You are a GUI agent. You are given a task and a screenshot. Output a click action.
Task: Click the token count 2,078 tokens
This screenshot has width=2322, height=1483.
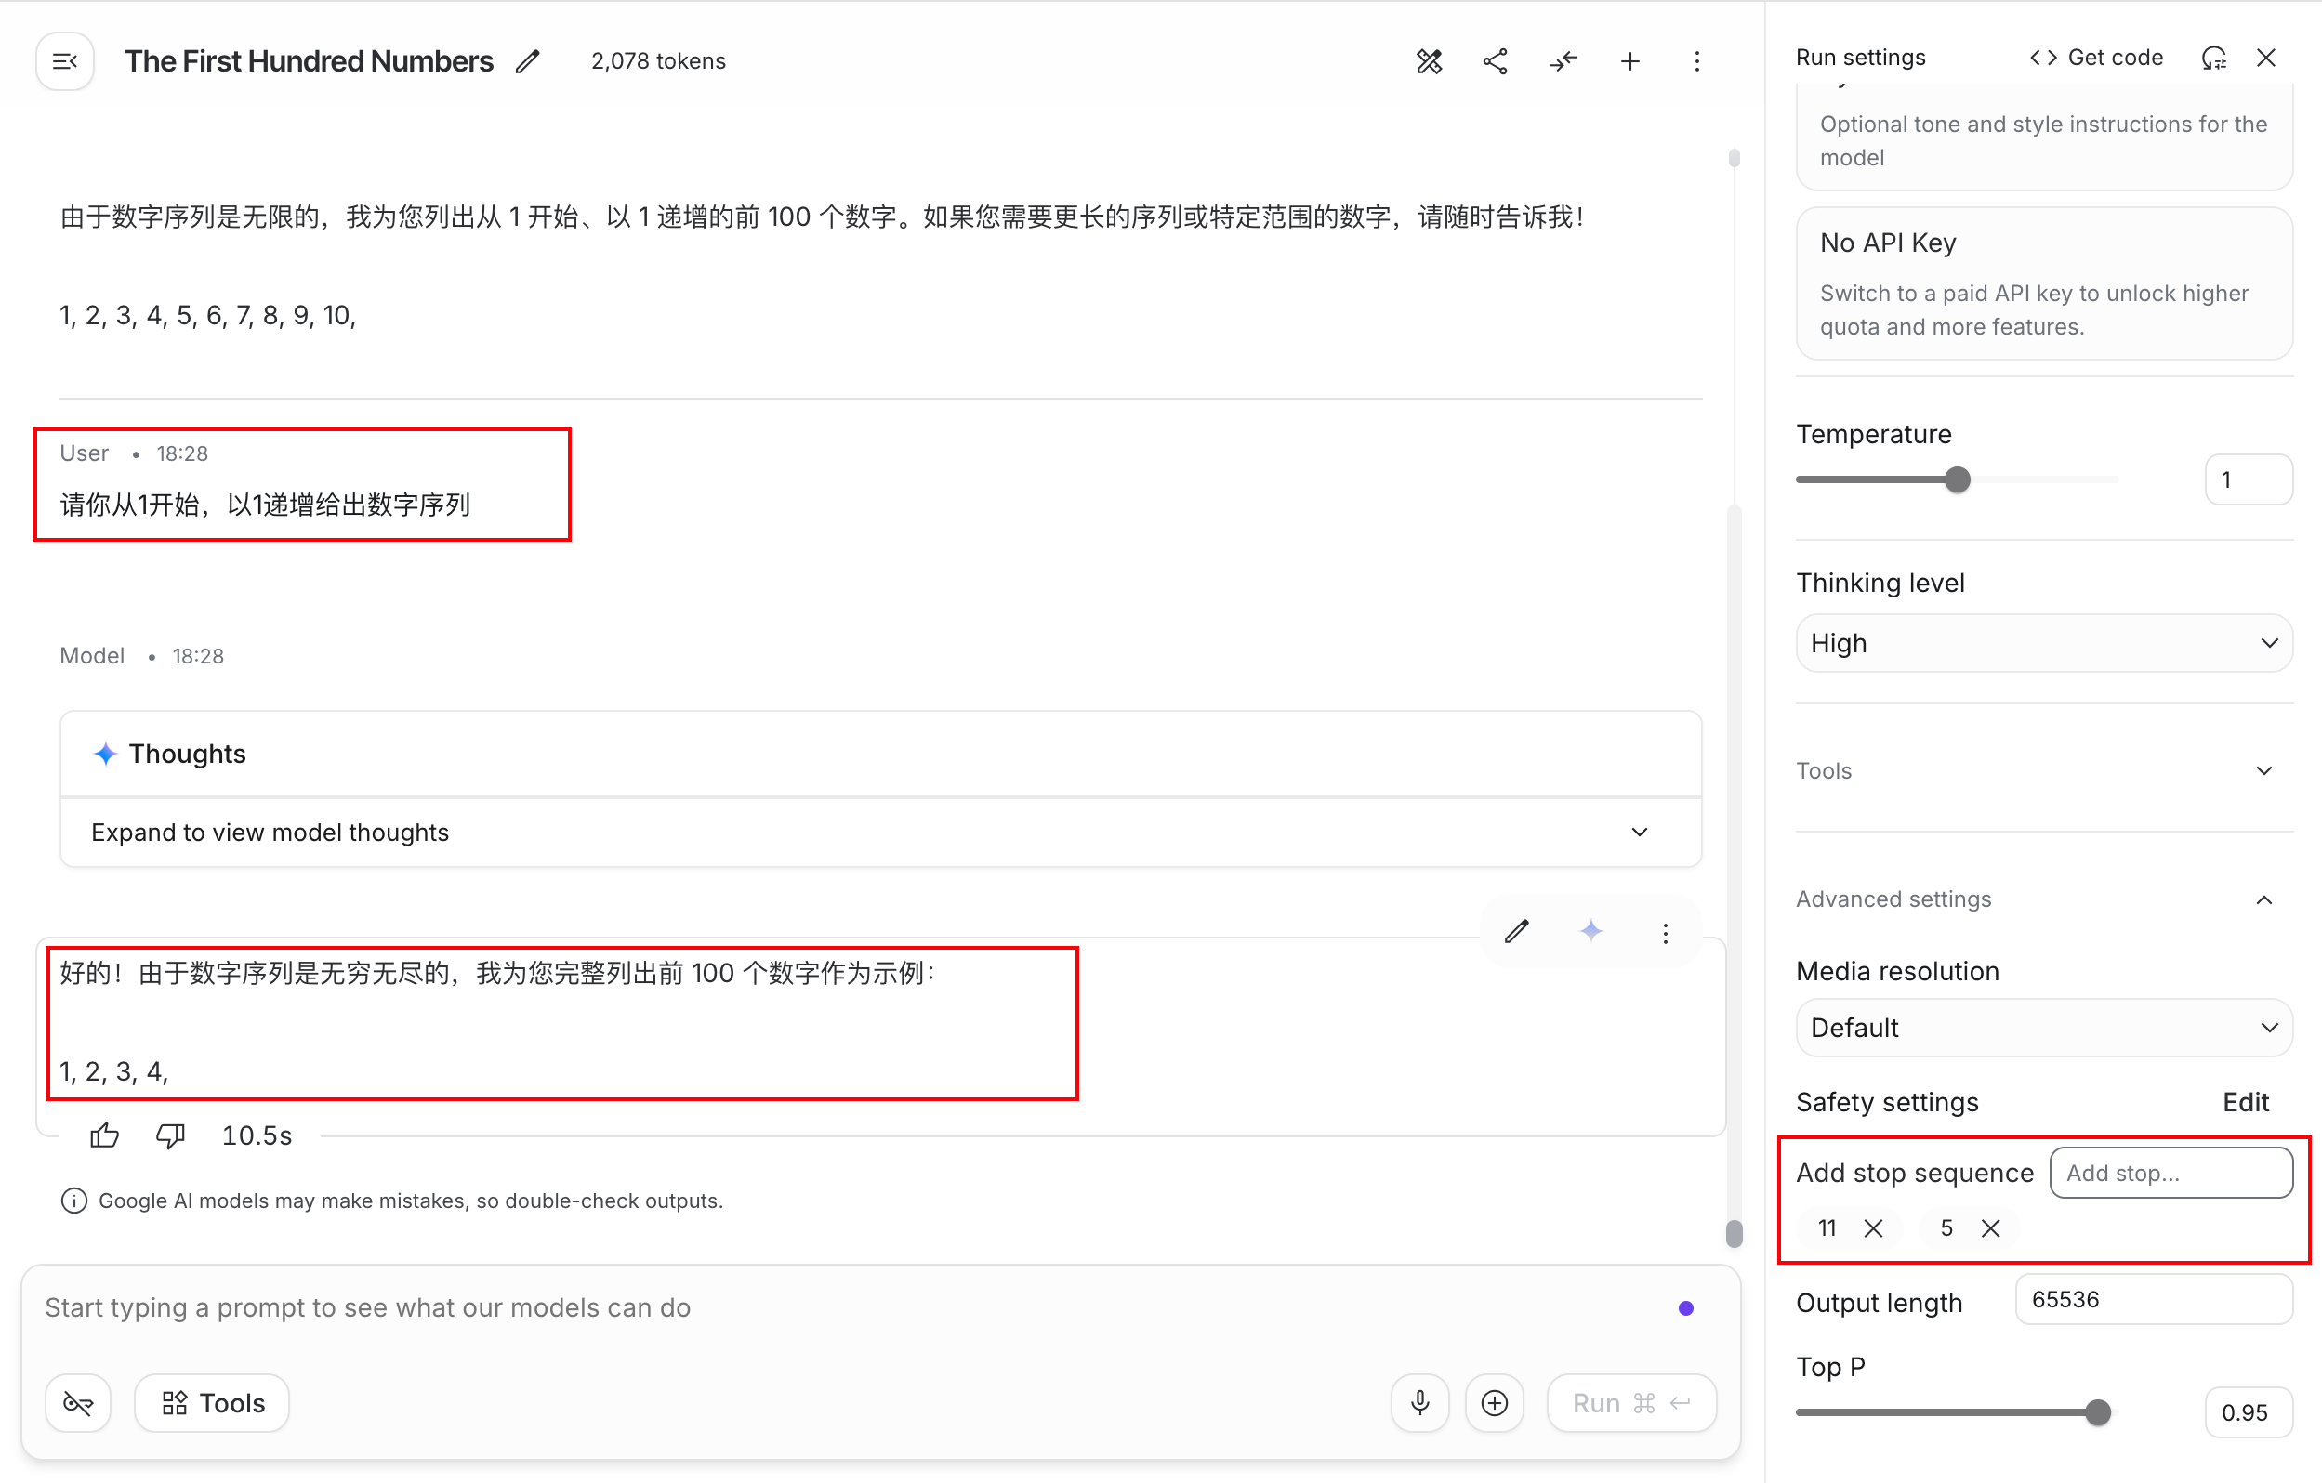point(659,61)
